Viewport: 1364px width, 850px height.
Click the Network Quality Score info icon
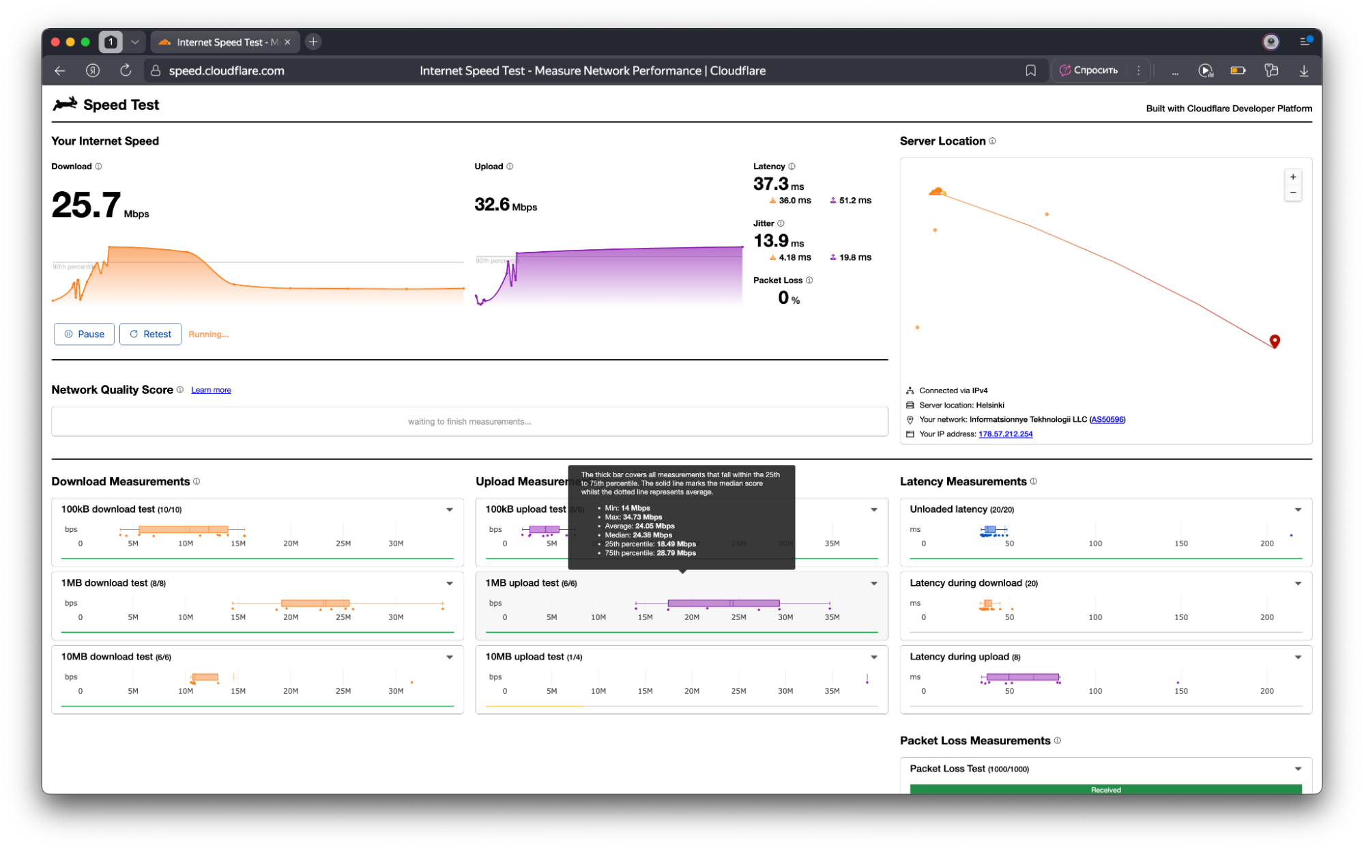(x=180, y=389)
